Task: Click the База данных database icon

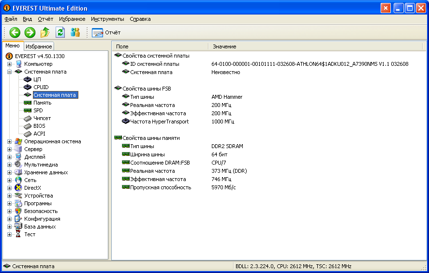Action: (18, 227)
